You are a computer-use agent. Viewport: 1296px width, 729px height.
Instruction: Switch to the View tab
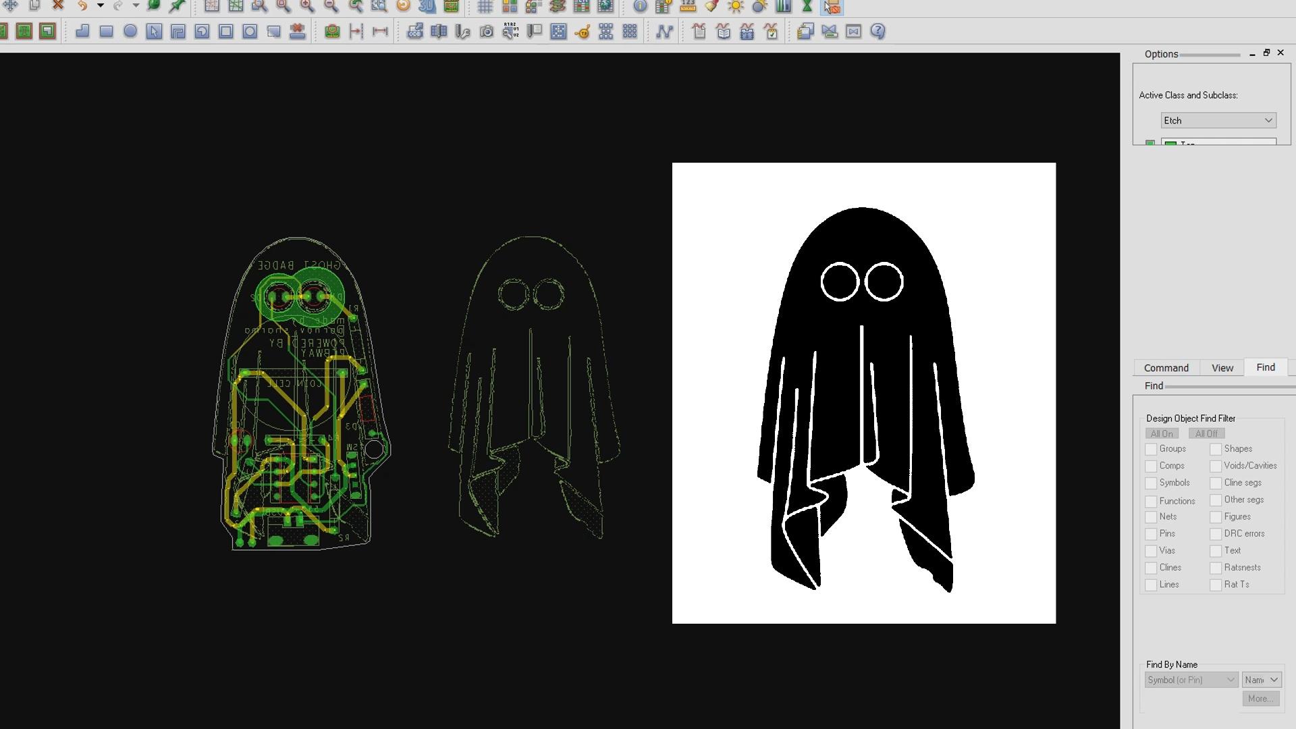[x=1222, y=368]
